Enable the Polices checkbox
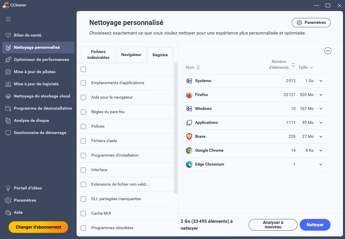Image resolution: width=345 pixels, height=239 pixels. (83, 126)
